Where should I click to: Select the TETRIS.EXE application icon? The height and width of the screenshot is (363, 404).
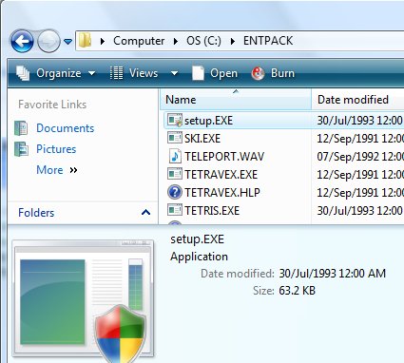pos(175,210)
